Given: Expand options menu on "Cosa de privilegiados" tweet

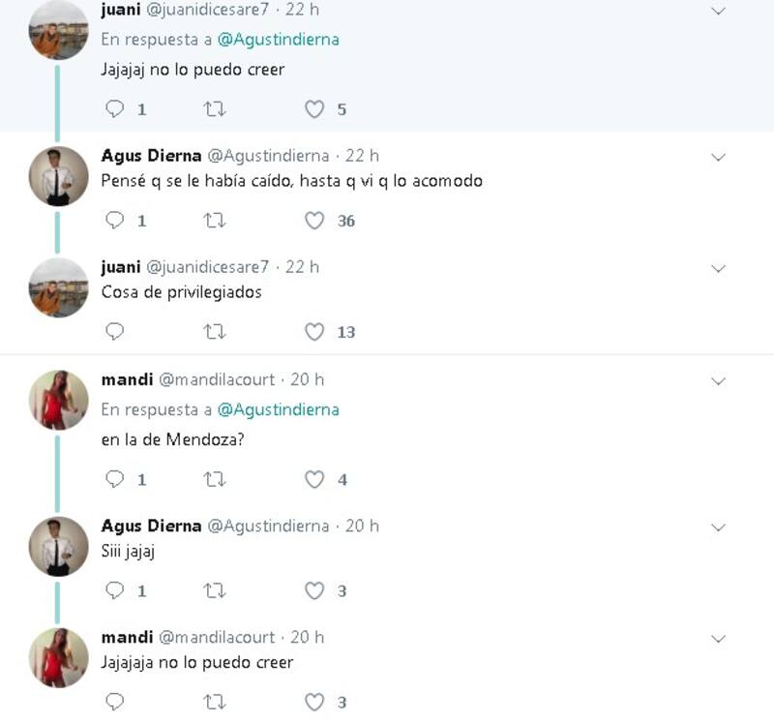Looking at the screenshot, I should point(718,268).
